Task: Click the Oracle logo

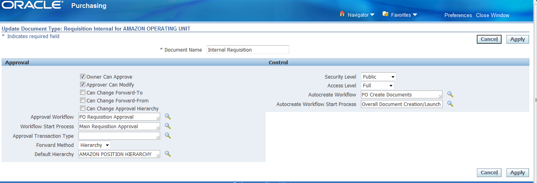Action: pos(33,6)
